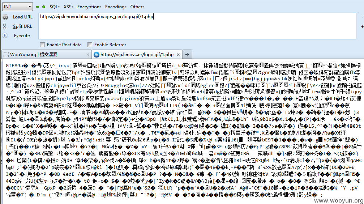This screenshot has height=204, width=364.
Task: Enable the Post data checkbox
Action: [43, 44]
